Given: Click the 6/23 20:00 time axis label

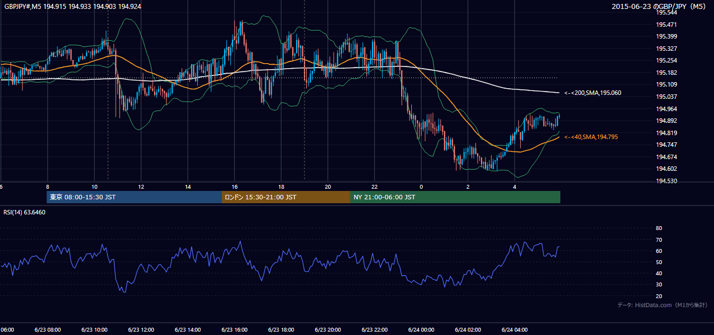Looking at the screenshot, I should (x=327, y=329).
